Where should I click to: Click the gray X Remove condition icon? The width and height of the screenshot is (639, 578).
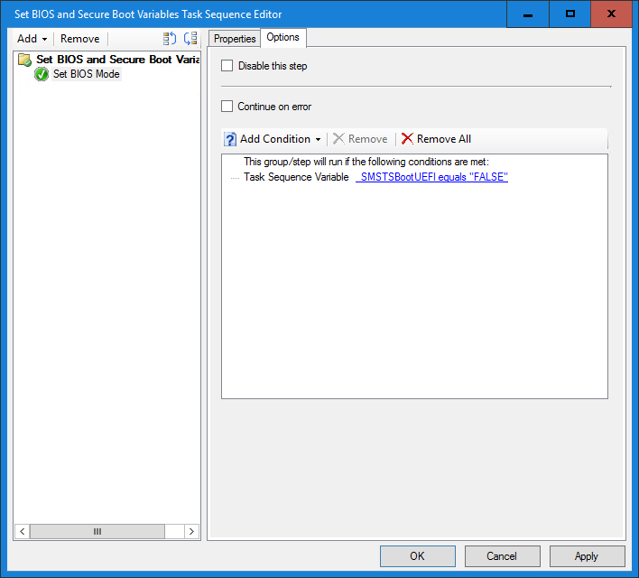point(338,139)
